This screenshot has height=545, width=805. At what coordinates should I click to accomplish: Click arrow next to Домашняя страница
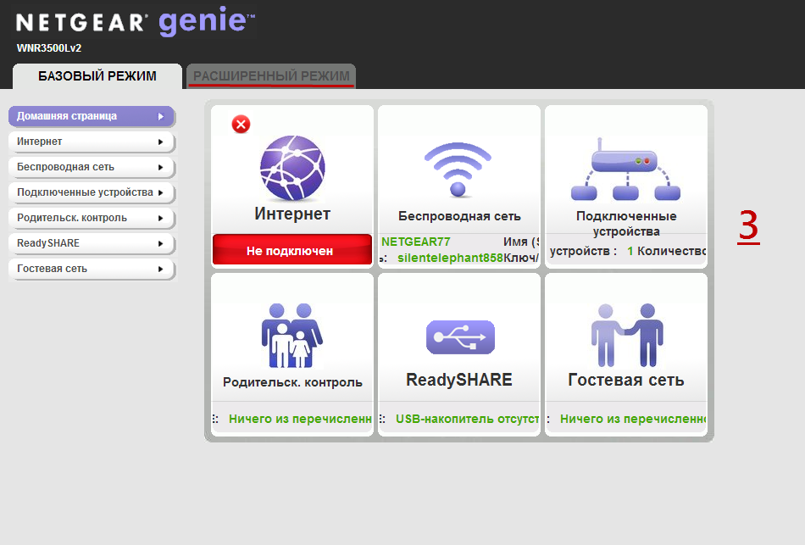coord(161,117)
